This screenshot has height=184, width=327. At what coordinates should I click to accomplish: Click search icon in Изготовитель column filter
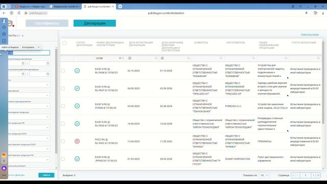point(253,58)
